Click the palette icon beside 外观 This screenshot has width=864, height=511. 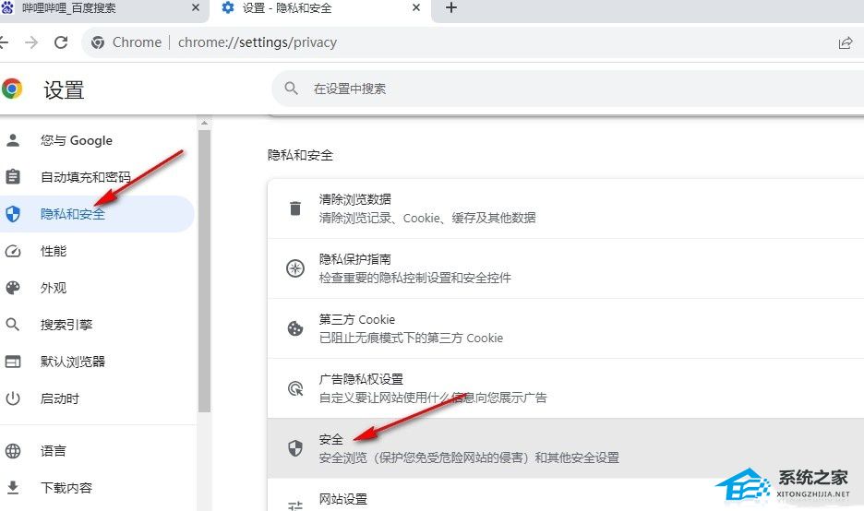click(13, 288)
